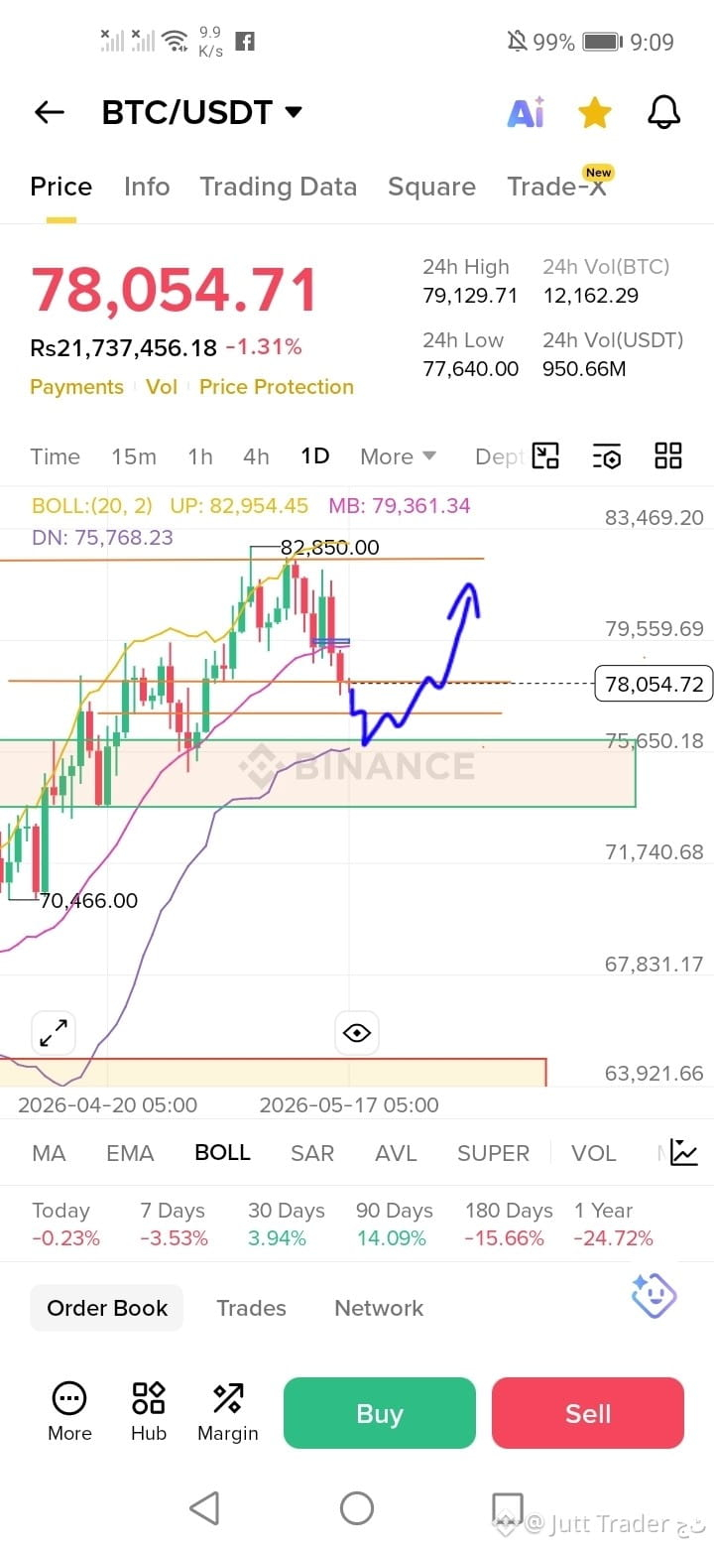Tap the Android back navigation button
This screenshot has height=1548, width=714.
pyautogui.click(x=204, y=1508)
